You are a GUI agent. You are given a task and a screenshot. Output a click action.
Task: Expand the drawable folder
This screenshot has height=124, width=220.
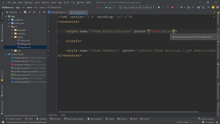click(12, 30)
